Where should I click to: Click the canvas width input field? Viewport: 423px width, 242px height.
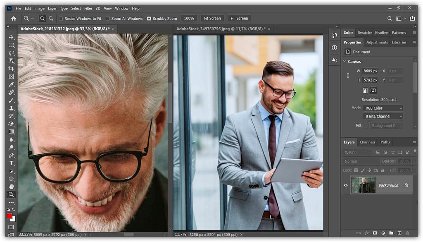pos(370,71)
